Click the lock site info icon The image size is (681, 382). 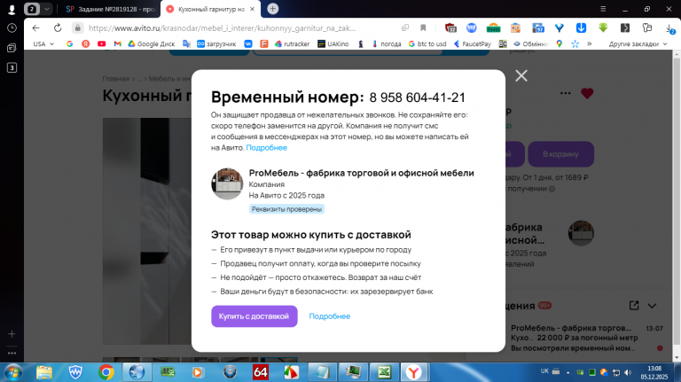(78, 27)
